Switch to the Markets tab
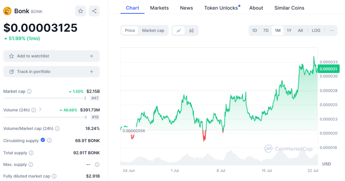Screen dimensions: 345x181 tap(159, 8)
